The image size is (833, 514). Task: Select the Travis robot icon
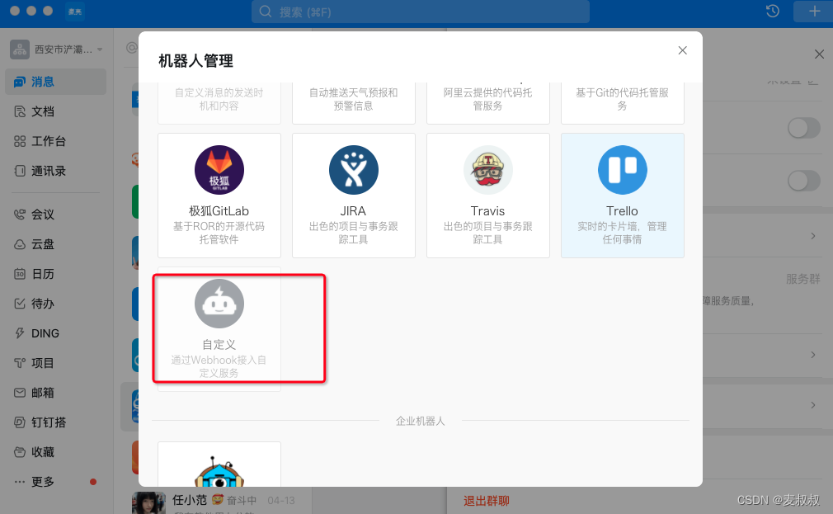[x=487, y=170]
